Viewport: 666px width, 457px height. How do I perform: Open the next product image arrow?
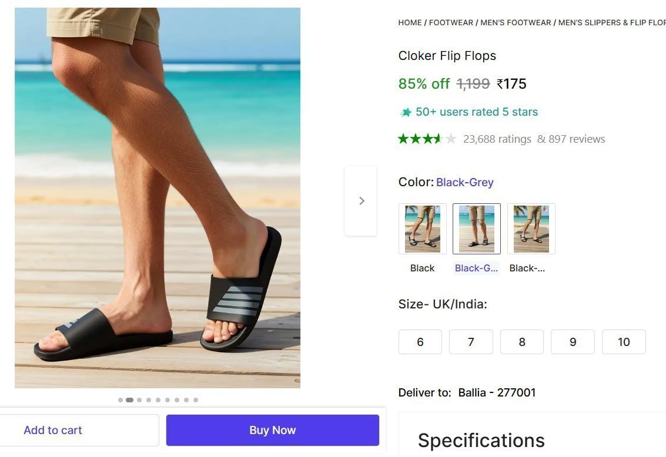(x=361, y=200)
